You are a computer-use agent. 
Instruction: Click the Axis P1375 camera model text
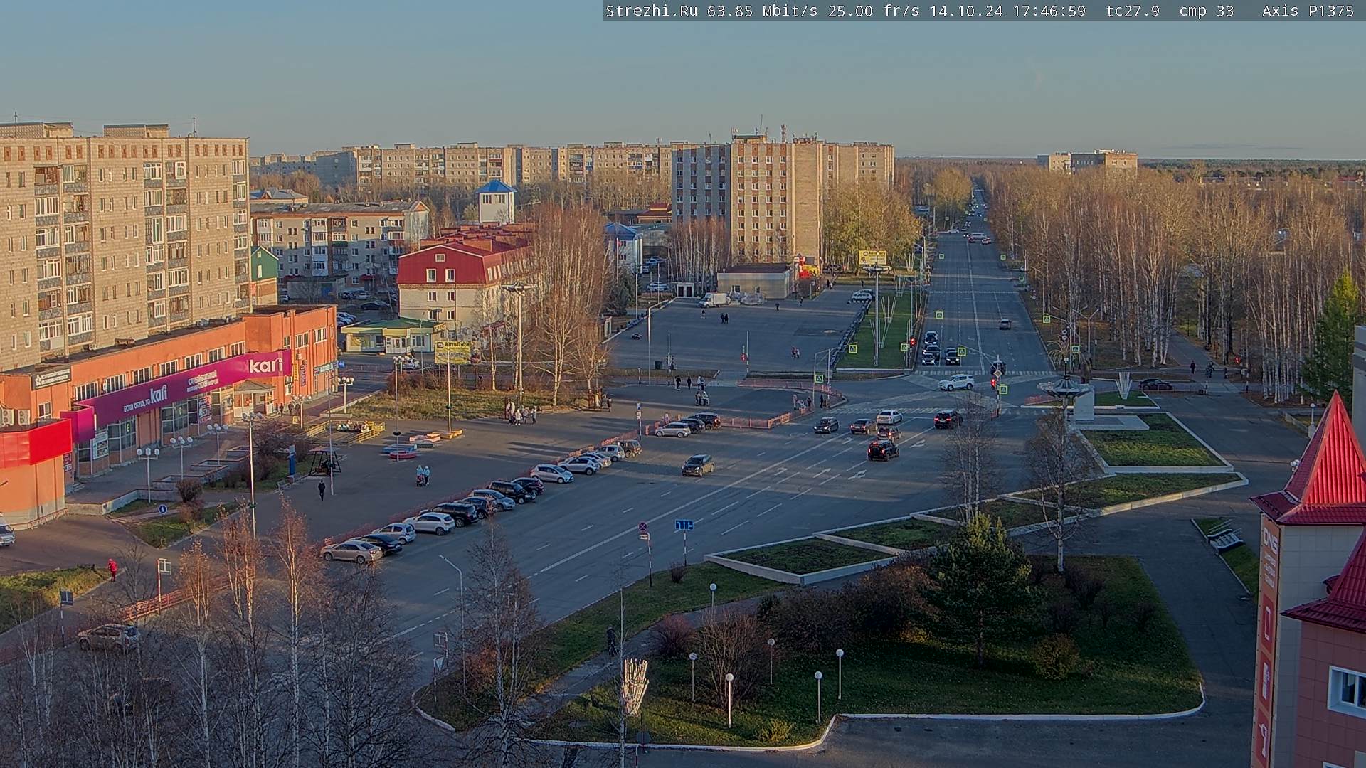pyautogui.click(x=1308, y=11)
